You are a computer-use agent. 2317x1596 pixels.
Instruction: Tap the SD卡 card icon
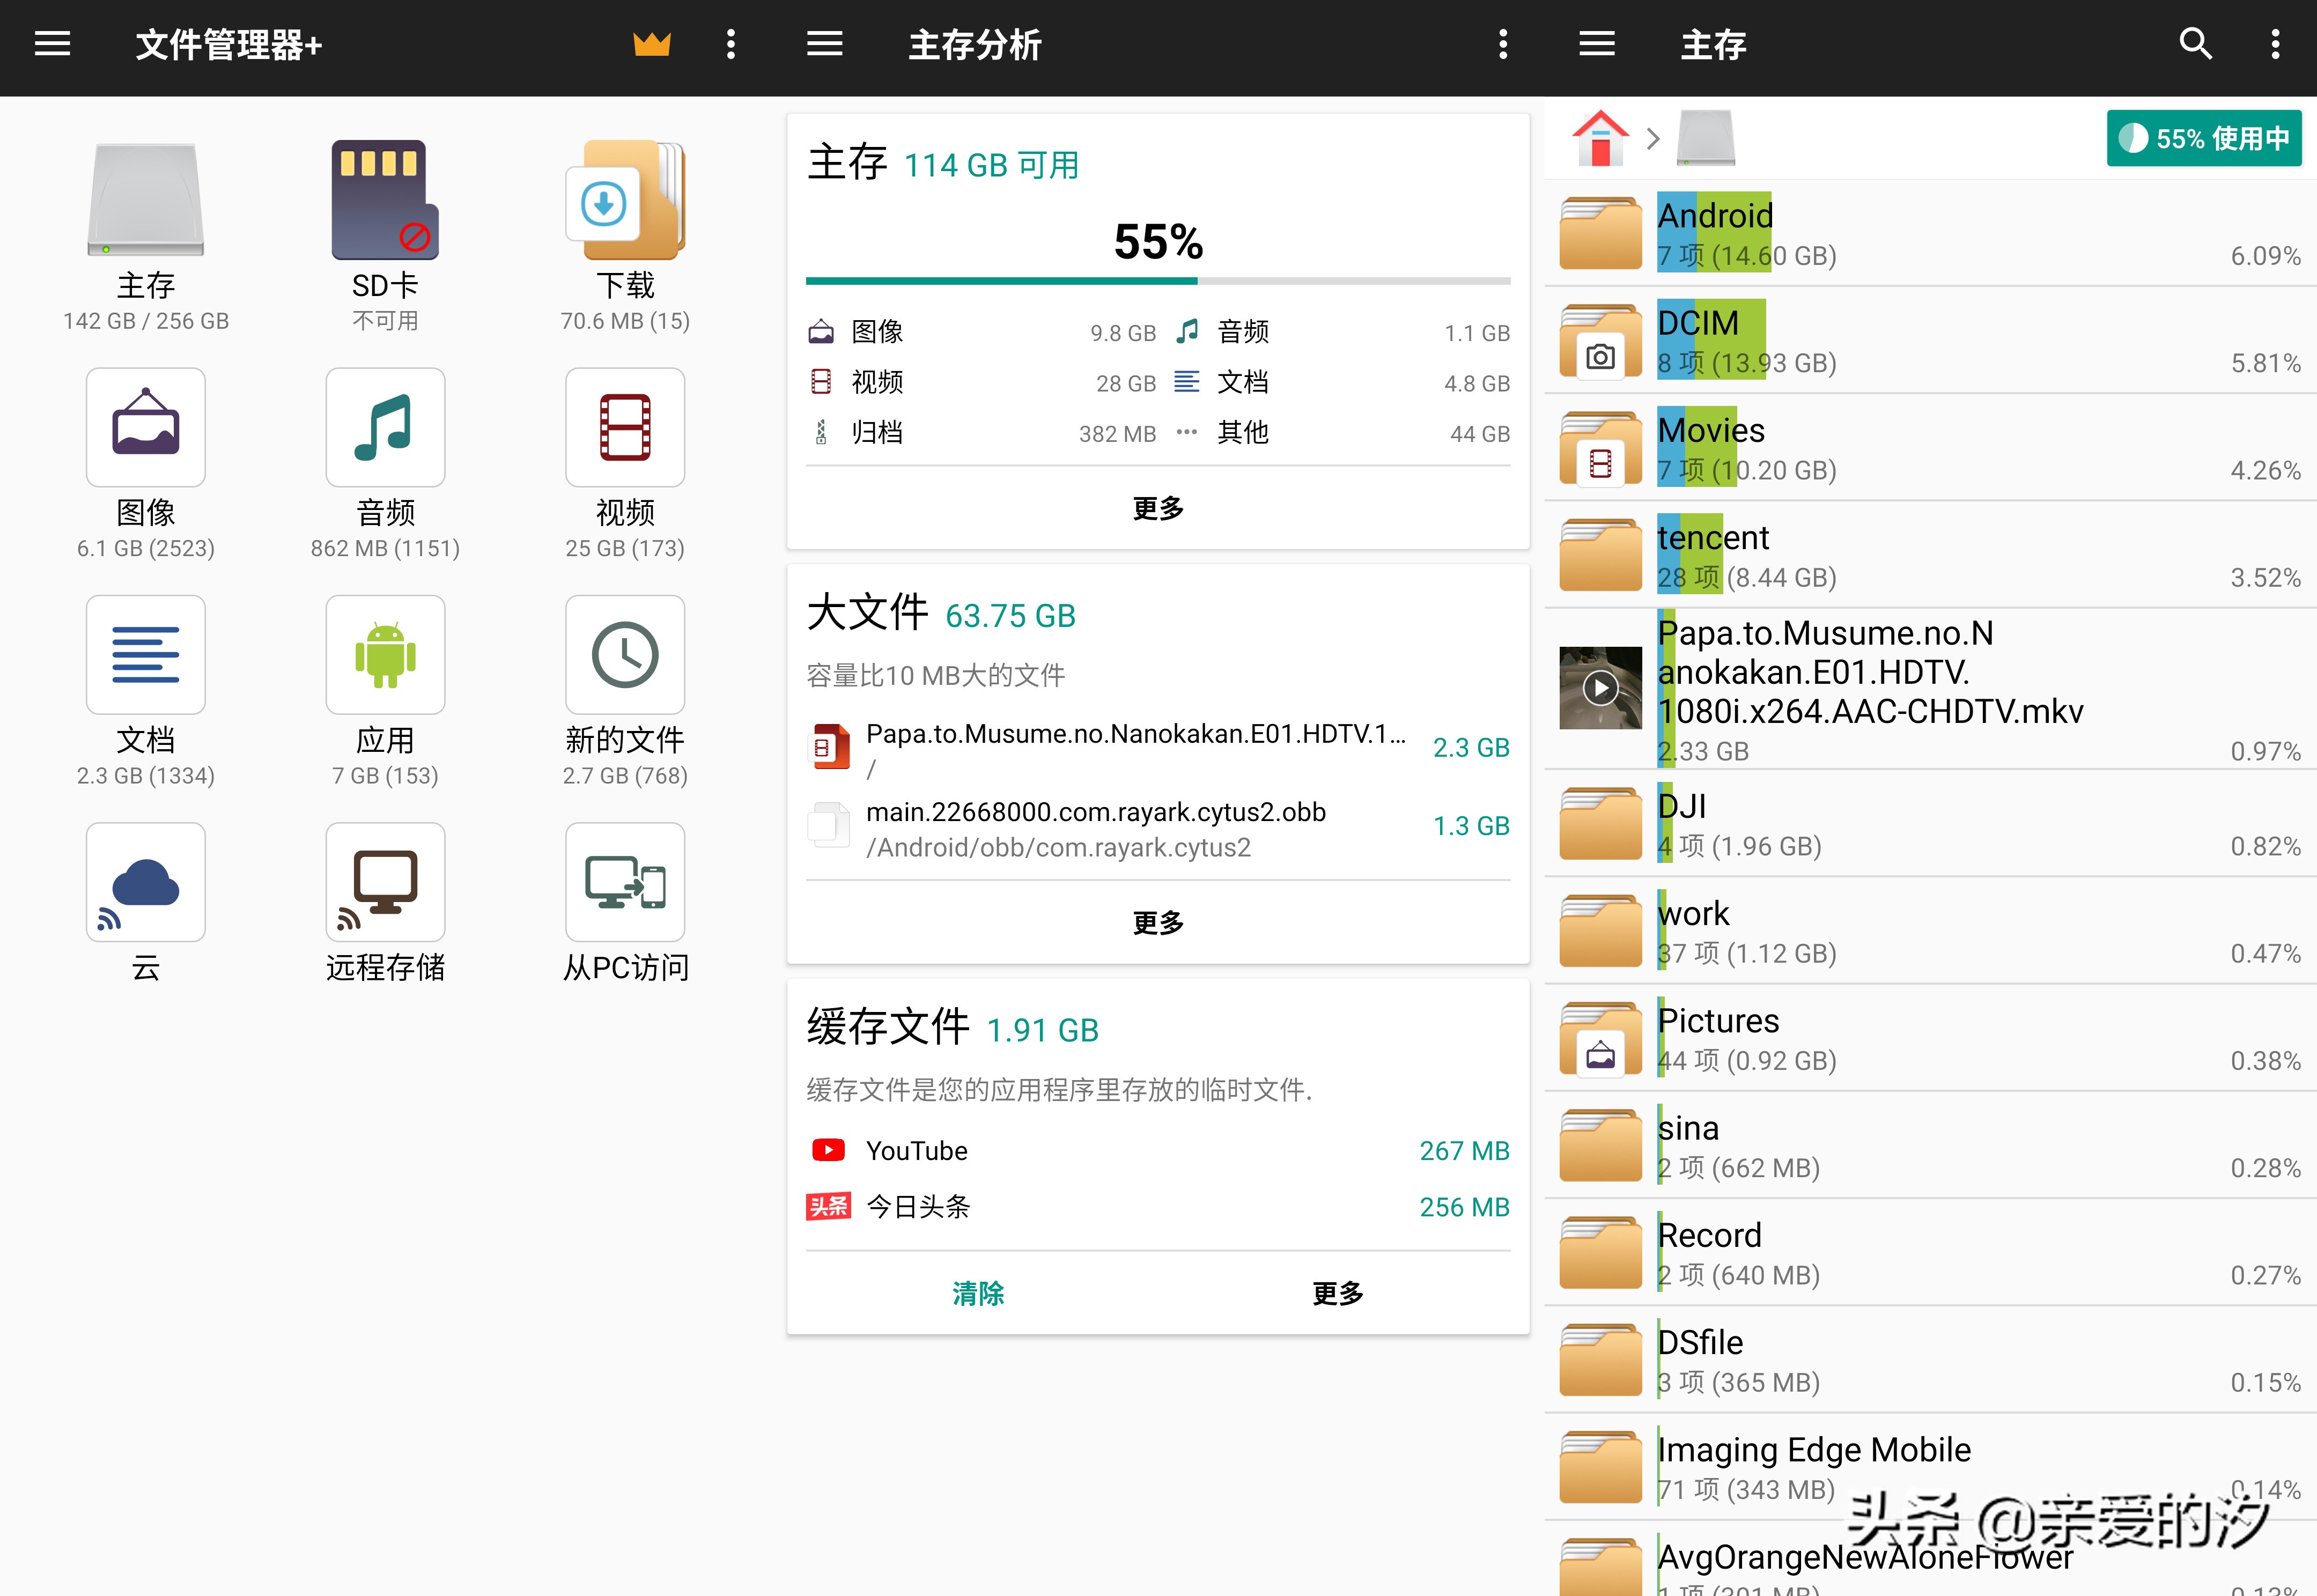tap(385, 200)
